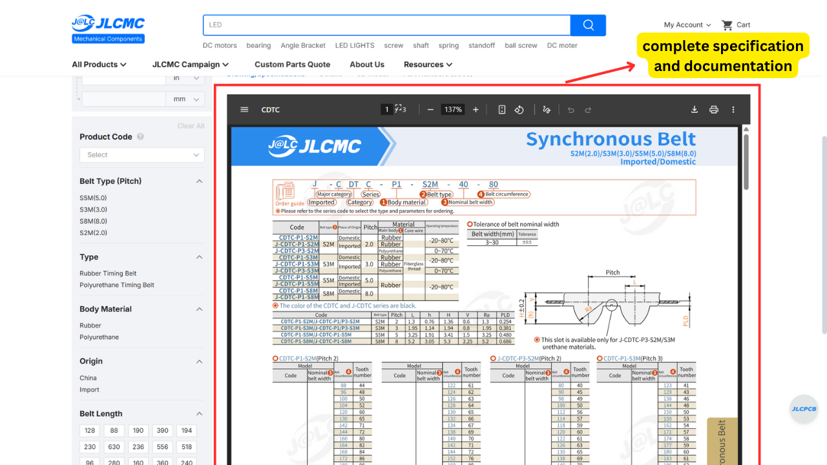Click Clear All filters link
Viewport: 827px width, 465px height.
(x=191, y=127)
